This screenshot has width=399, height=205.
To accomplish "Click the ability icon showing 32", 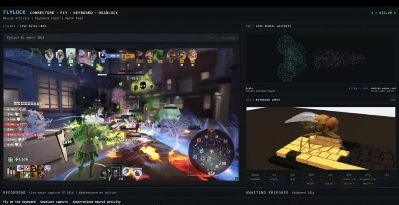I will point(115,172).
